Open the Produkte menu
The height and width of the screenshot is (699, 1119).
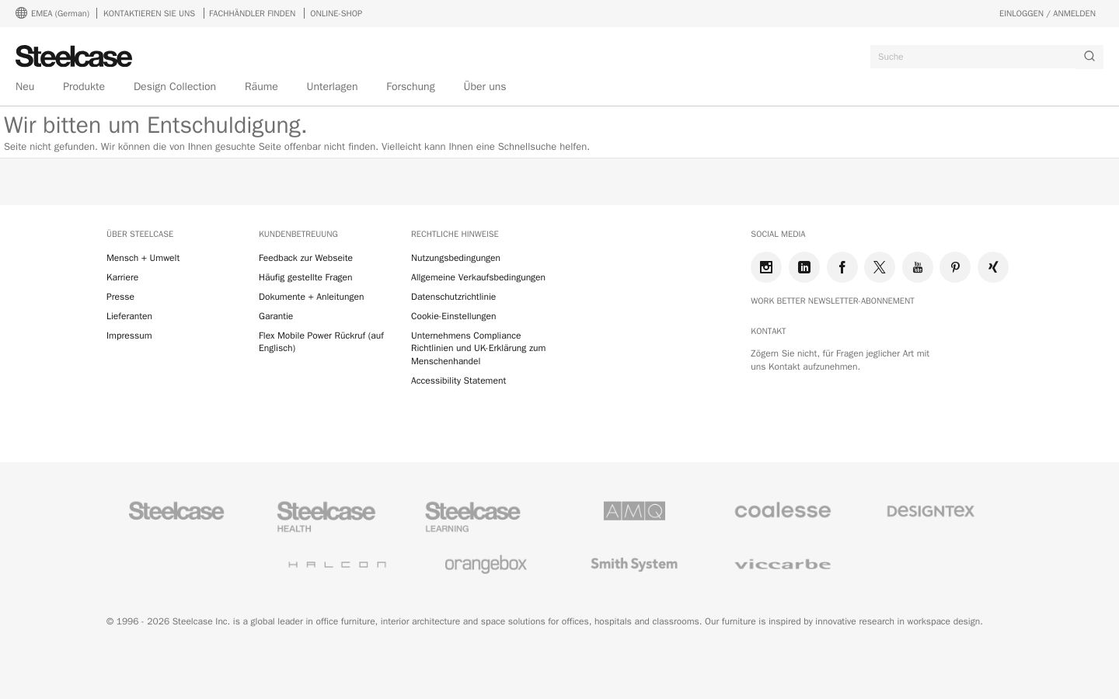click(84, 87)
